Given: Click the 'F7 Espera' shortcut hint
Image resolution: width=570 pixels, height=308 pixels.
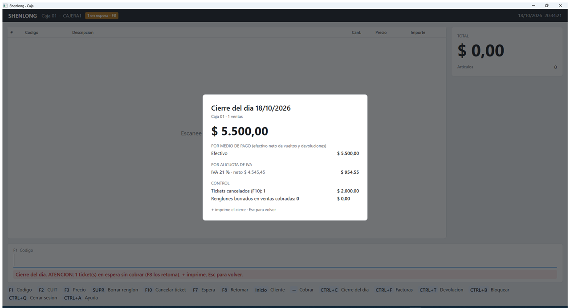Looking at the screenshot, I should click(204, 290).
